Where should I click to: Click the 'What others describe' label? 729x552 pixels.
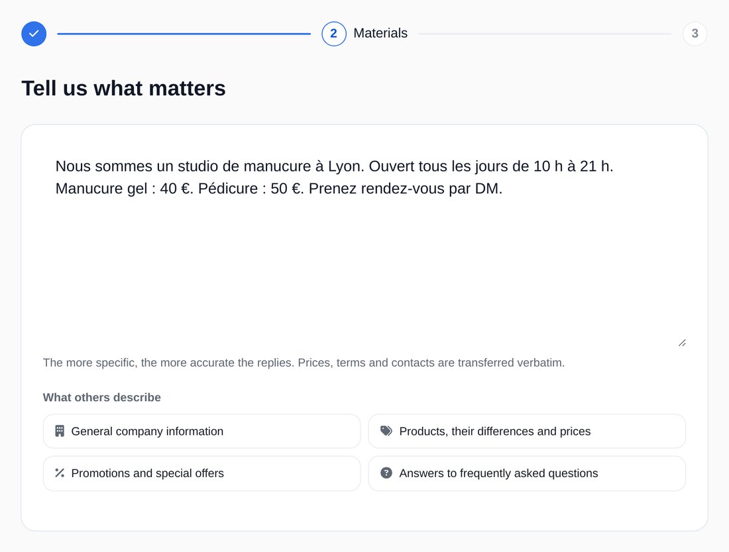click(x=102, y=397)
